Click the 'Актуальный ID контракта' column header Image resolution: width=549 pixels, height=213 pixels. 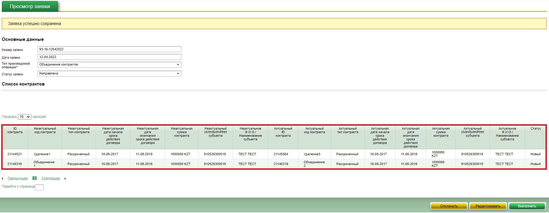pos(283,132)
